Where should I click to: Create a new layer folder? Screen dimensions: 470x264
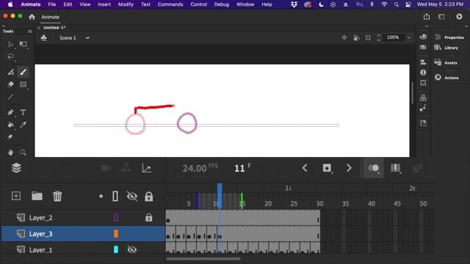[37, 196]
